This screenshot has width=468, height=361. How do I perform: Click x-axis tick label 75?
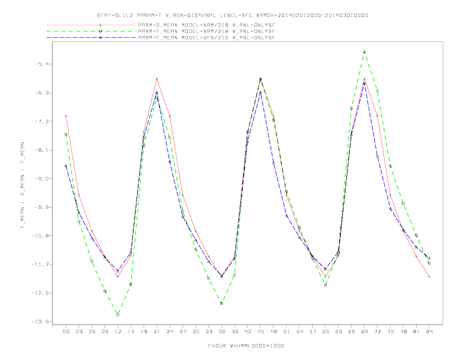[x=391, y=332]
